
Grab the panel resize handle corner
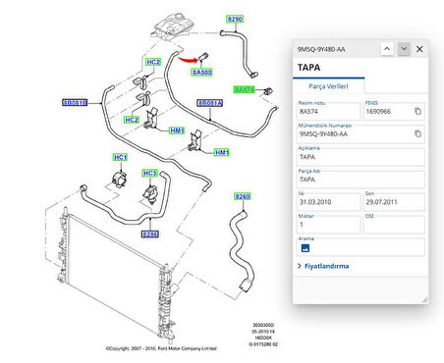(x=424, y=299)
